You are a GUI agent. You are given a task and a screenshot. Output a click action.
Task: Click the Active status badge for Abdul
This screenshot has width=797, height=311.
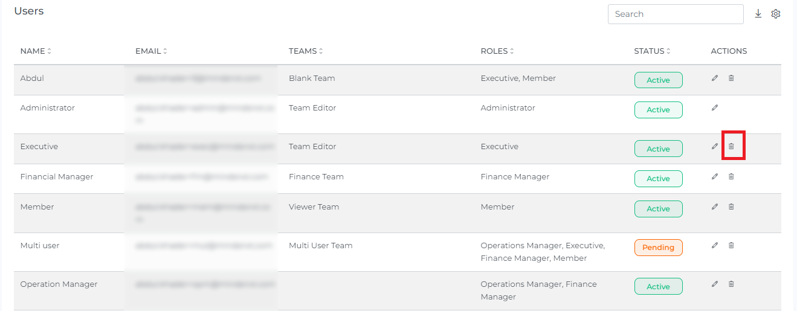tap(658, 80)
